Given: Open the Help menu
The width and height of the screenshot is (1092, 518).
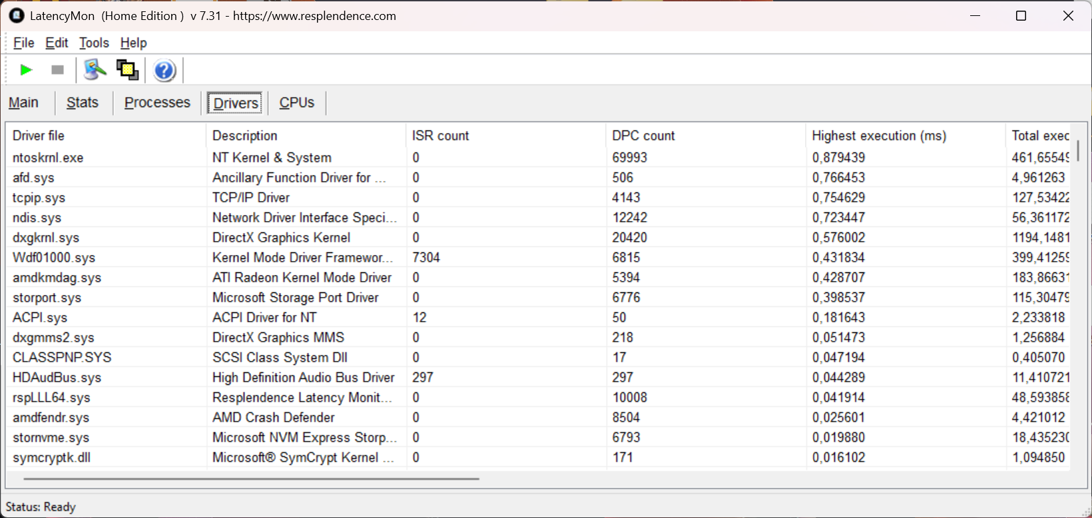Looking at the screenshot, I should tap(133, 43).
